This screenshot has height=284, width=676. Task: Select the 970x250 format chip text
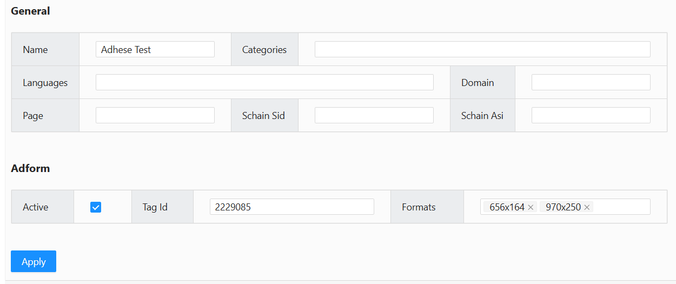(x=562, y=207)
